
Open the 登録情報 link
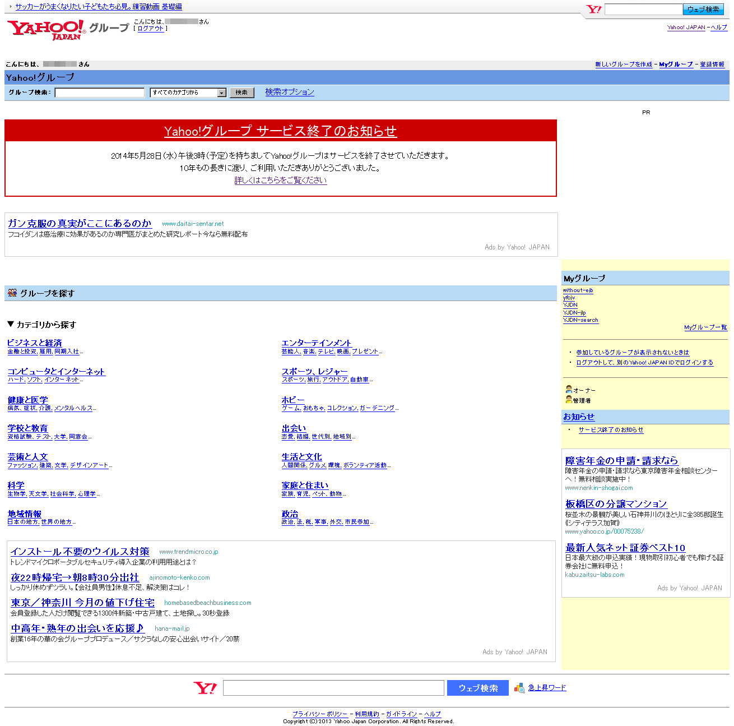click(x=712, y=64)
